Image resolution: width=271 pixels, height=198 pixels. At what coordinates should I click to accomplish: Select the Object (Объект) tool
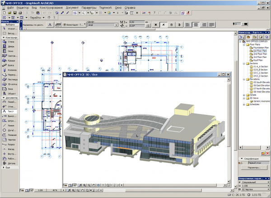[10, 94]
